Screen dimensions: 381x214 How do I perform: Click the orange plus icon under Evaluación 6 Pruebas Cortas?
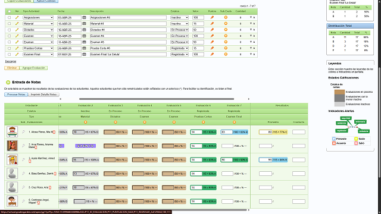click(204, 122)
